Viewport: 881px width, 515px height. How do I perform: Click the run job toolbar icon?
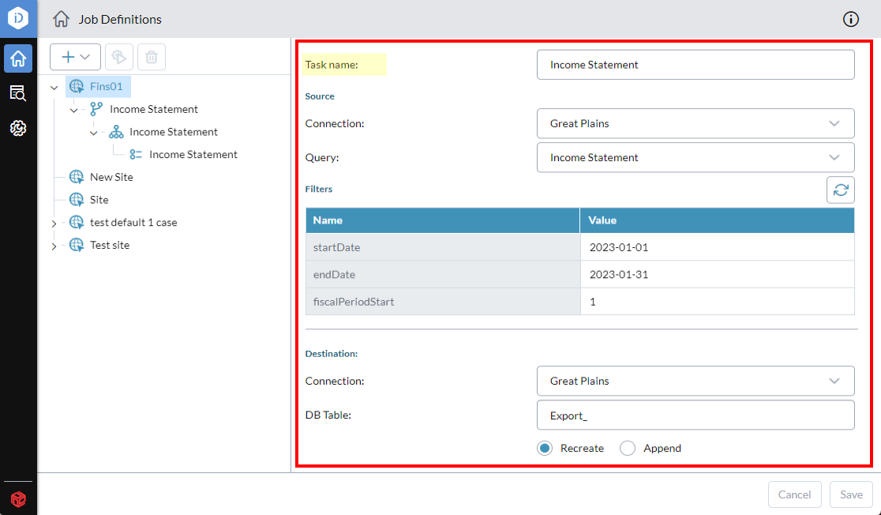pyautogui.click(x=119, y=57)
